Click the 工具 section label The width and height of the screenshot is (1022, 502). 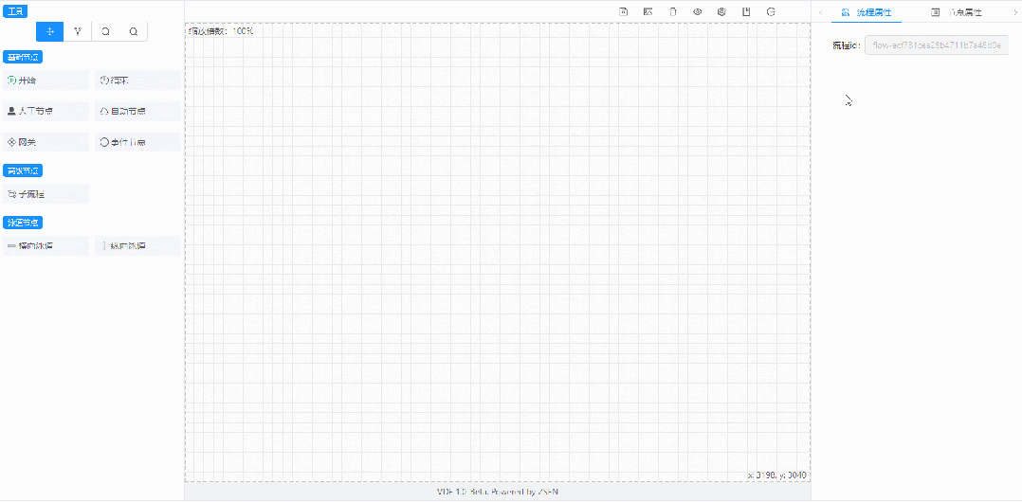click(x=13, y=11)
